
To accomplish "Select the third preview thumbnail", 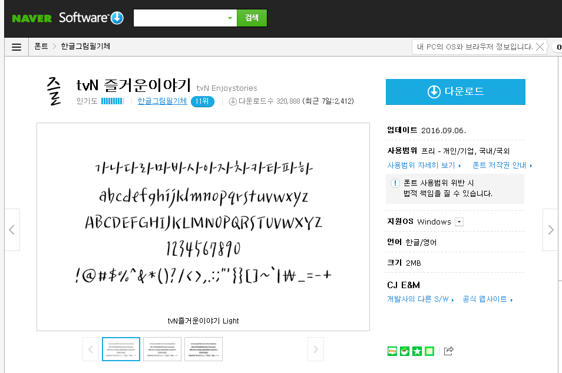I will click(x=204, y=349).
